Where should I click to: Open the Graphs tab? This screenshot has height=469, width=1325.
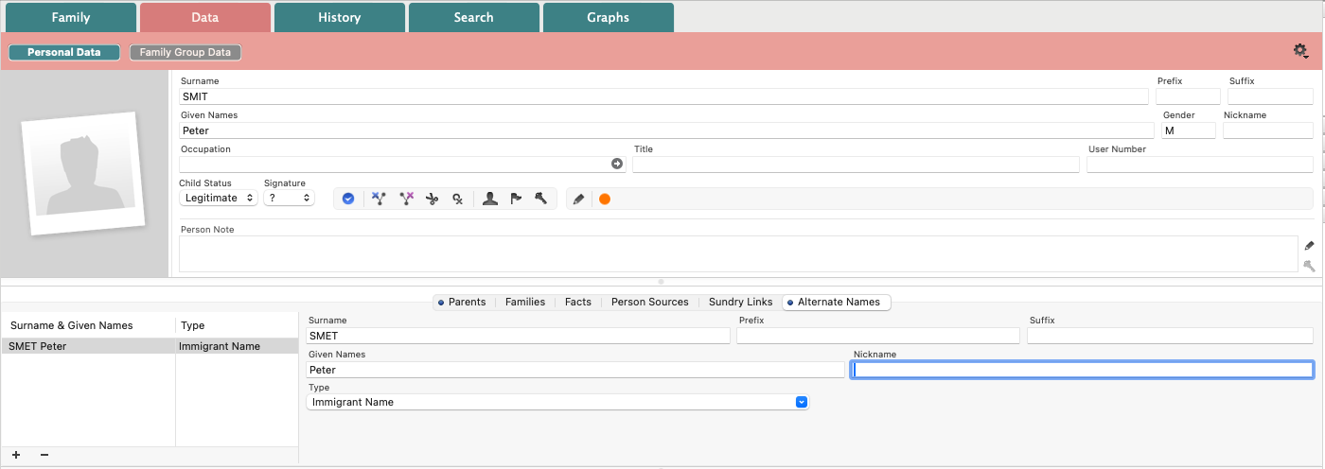[x=609, y=17]
